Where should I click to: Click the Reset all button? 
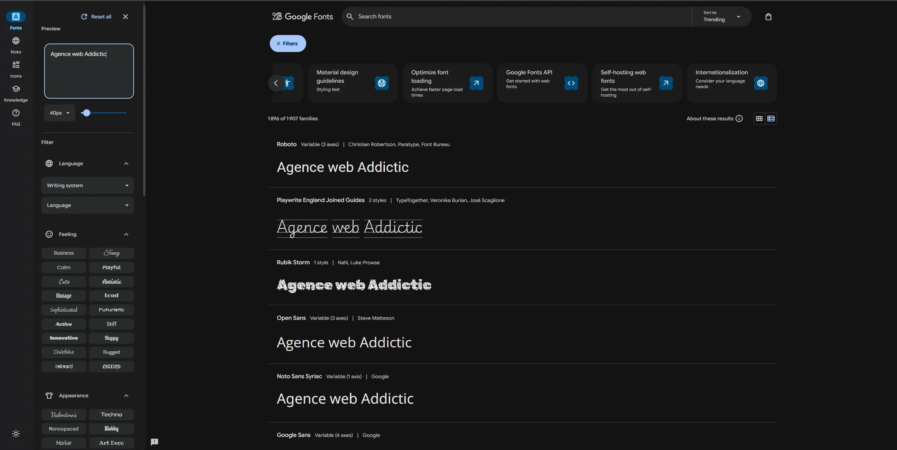tap(97, 16)
